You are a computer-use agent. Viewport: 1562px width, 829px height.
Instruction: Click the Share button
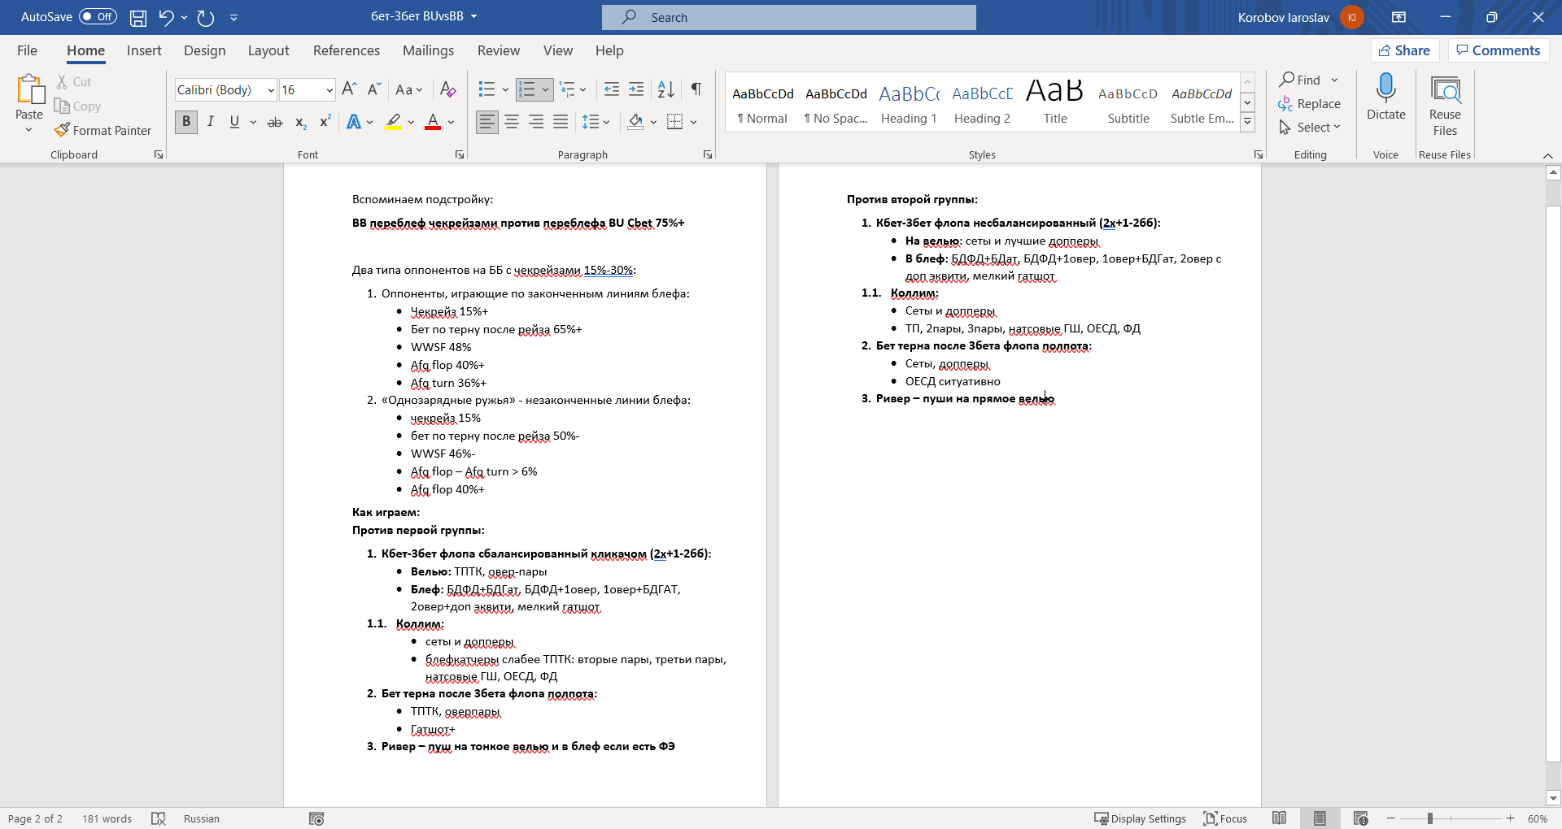[1405, 50]
